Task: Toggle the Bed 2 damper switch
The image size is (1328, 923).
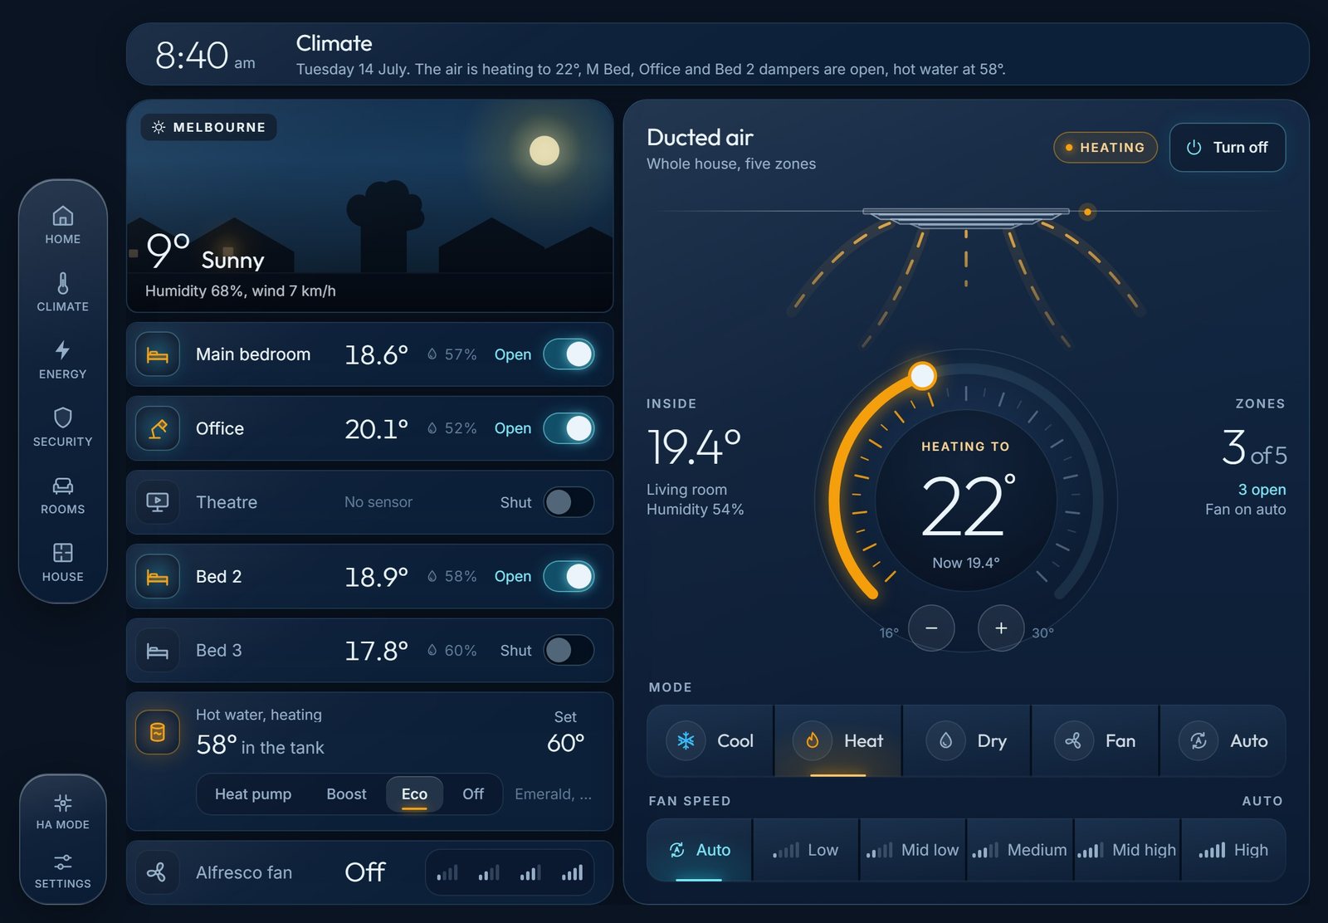Action: (x=569, y=576)
